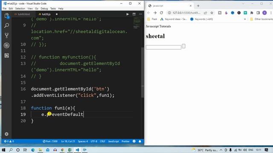This screenshot has width=273, height=153.
Task: Click the code minimap in the editor
Action: click(137, 23)
